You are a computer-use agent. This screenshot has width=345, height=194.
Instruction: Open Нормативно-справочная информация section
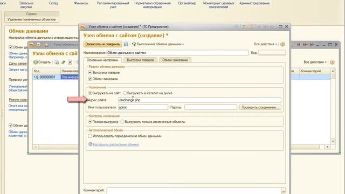click(x=153, y=5)
